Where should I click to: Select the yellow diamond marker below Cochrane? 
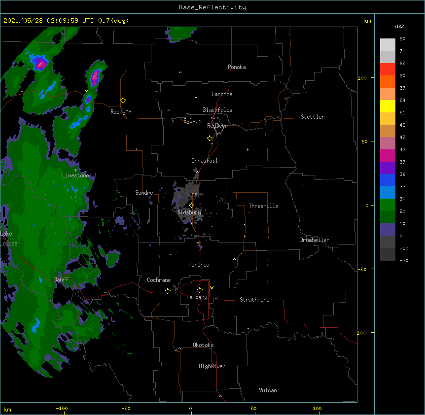pyautogui.click(x=168, y=291)
